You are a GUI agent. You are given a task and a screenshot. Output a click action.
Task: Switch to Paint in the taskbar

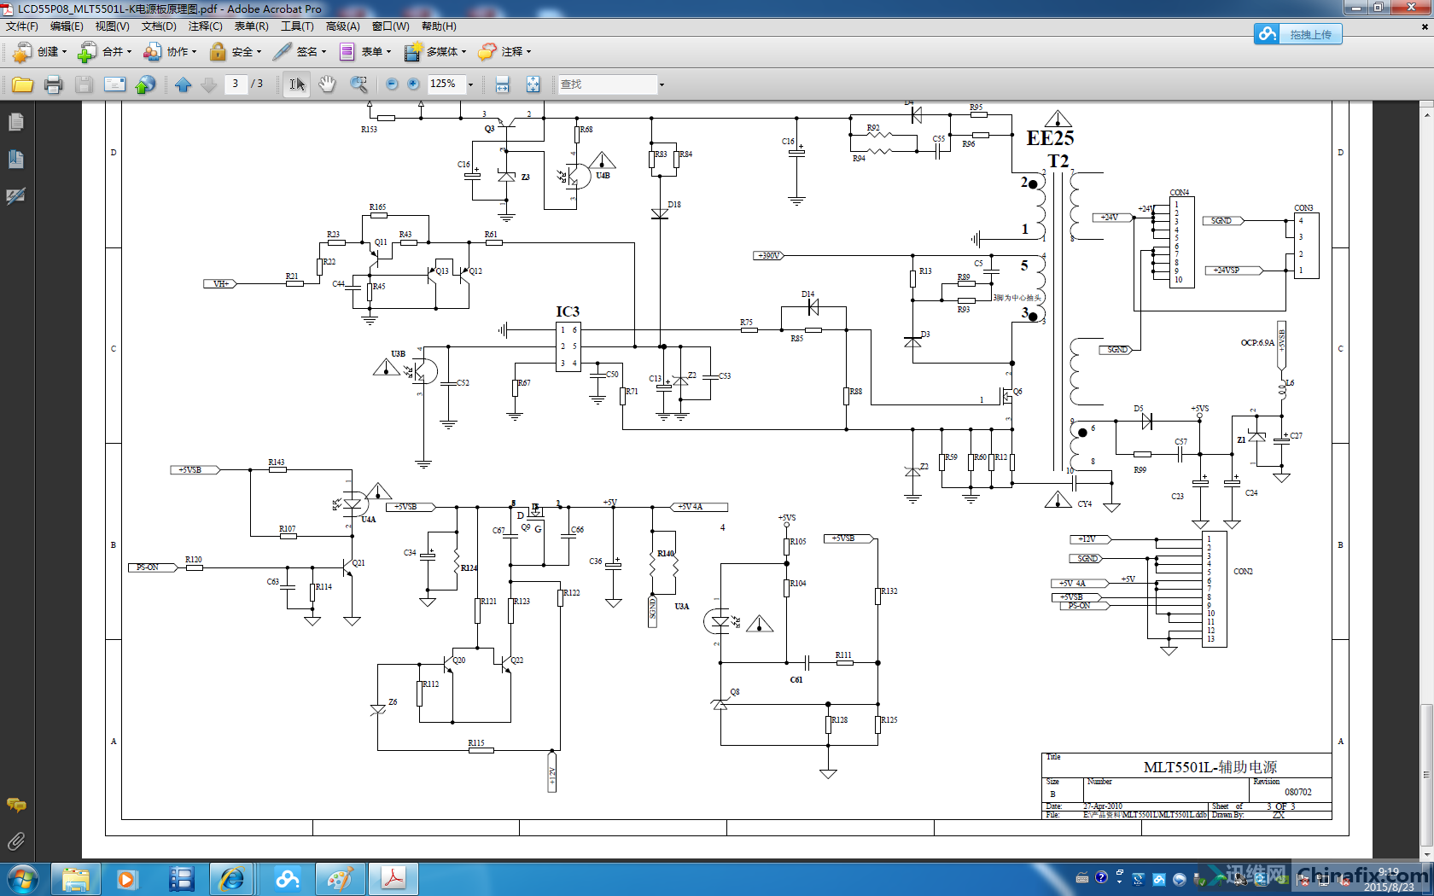340,879
